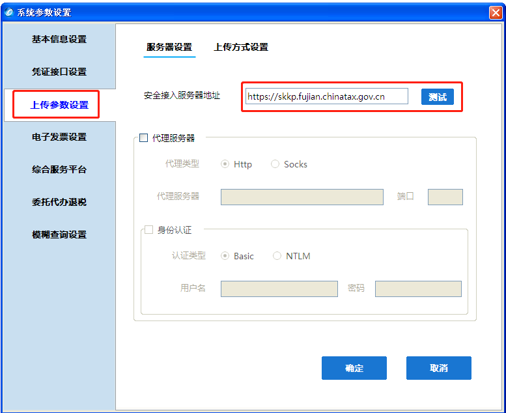506x413 pixels.
Task: Click the 安全接入服务器地址 input field
Action: click(326, 96)
